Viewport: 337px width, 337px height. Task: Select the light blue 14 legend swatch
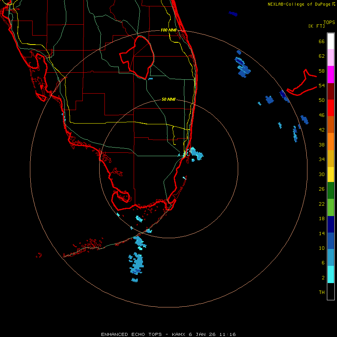pyautogui.click(x=331, y=258)
